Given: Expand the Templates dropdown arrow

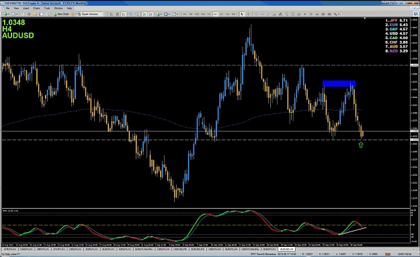Looking at the screenshot, I should pyautogui.click(x=177, y=14).
